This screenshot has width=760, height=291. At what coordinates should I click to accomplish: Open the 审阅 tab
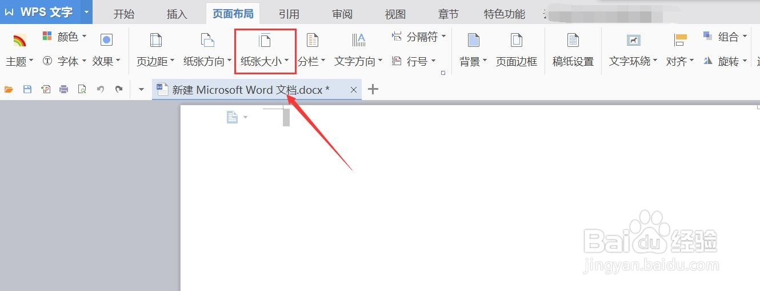342,14
